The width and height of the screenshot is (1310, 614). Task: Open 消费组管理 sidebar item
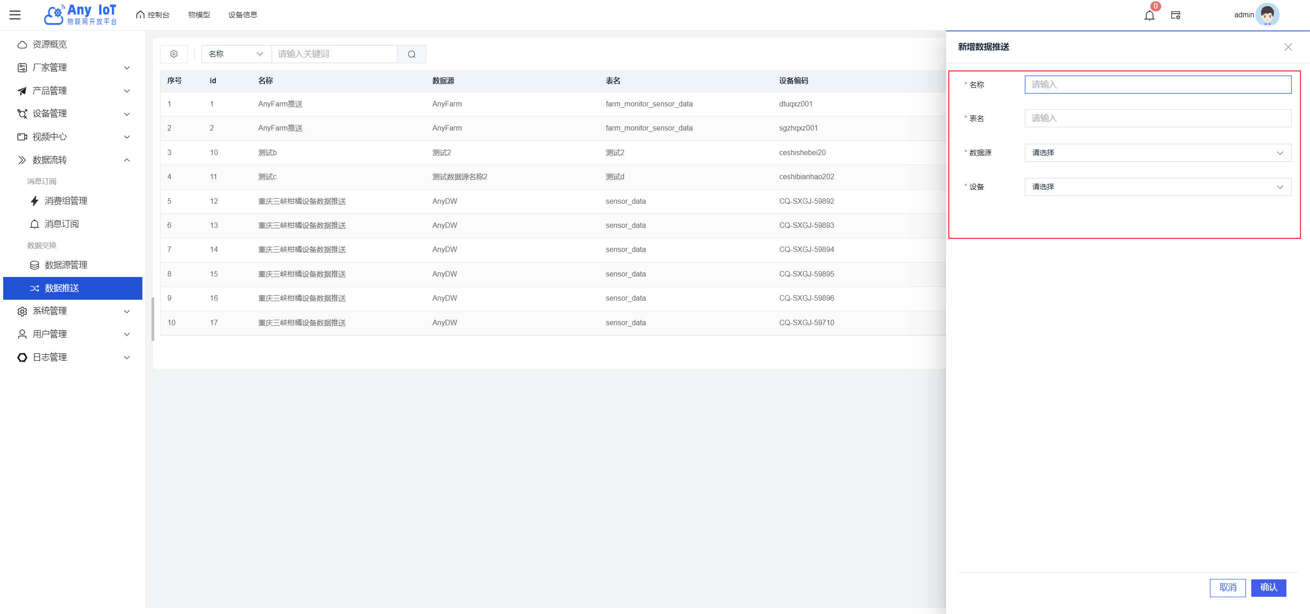(65, 201)
